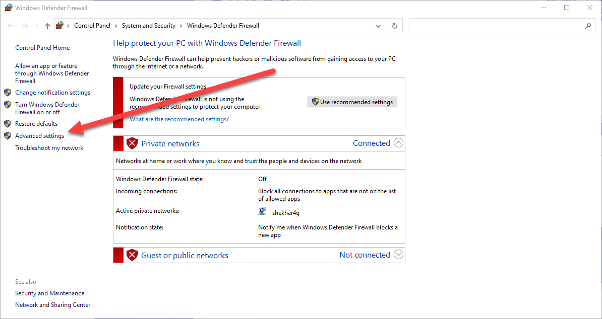Click the Control Panel search field

click(x=497, y=26)
